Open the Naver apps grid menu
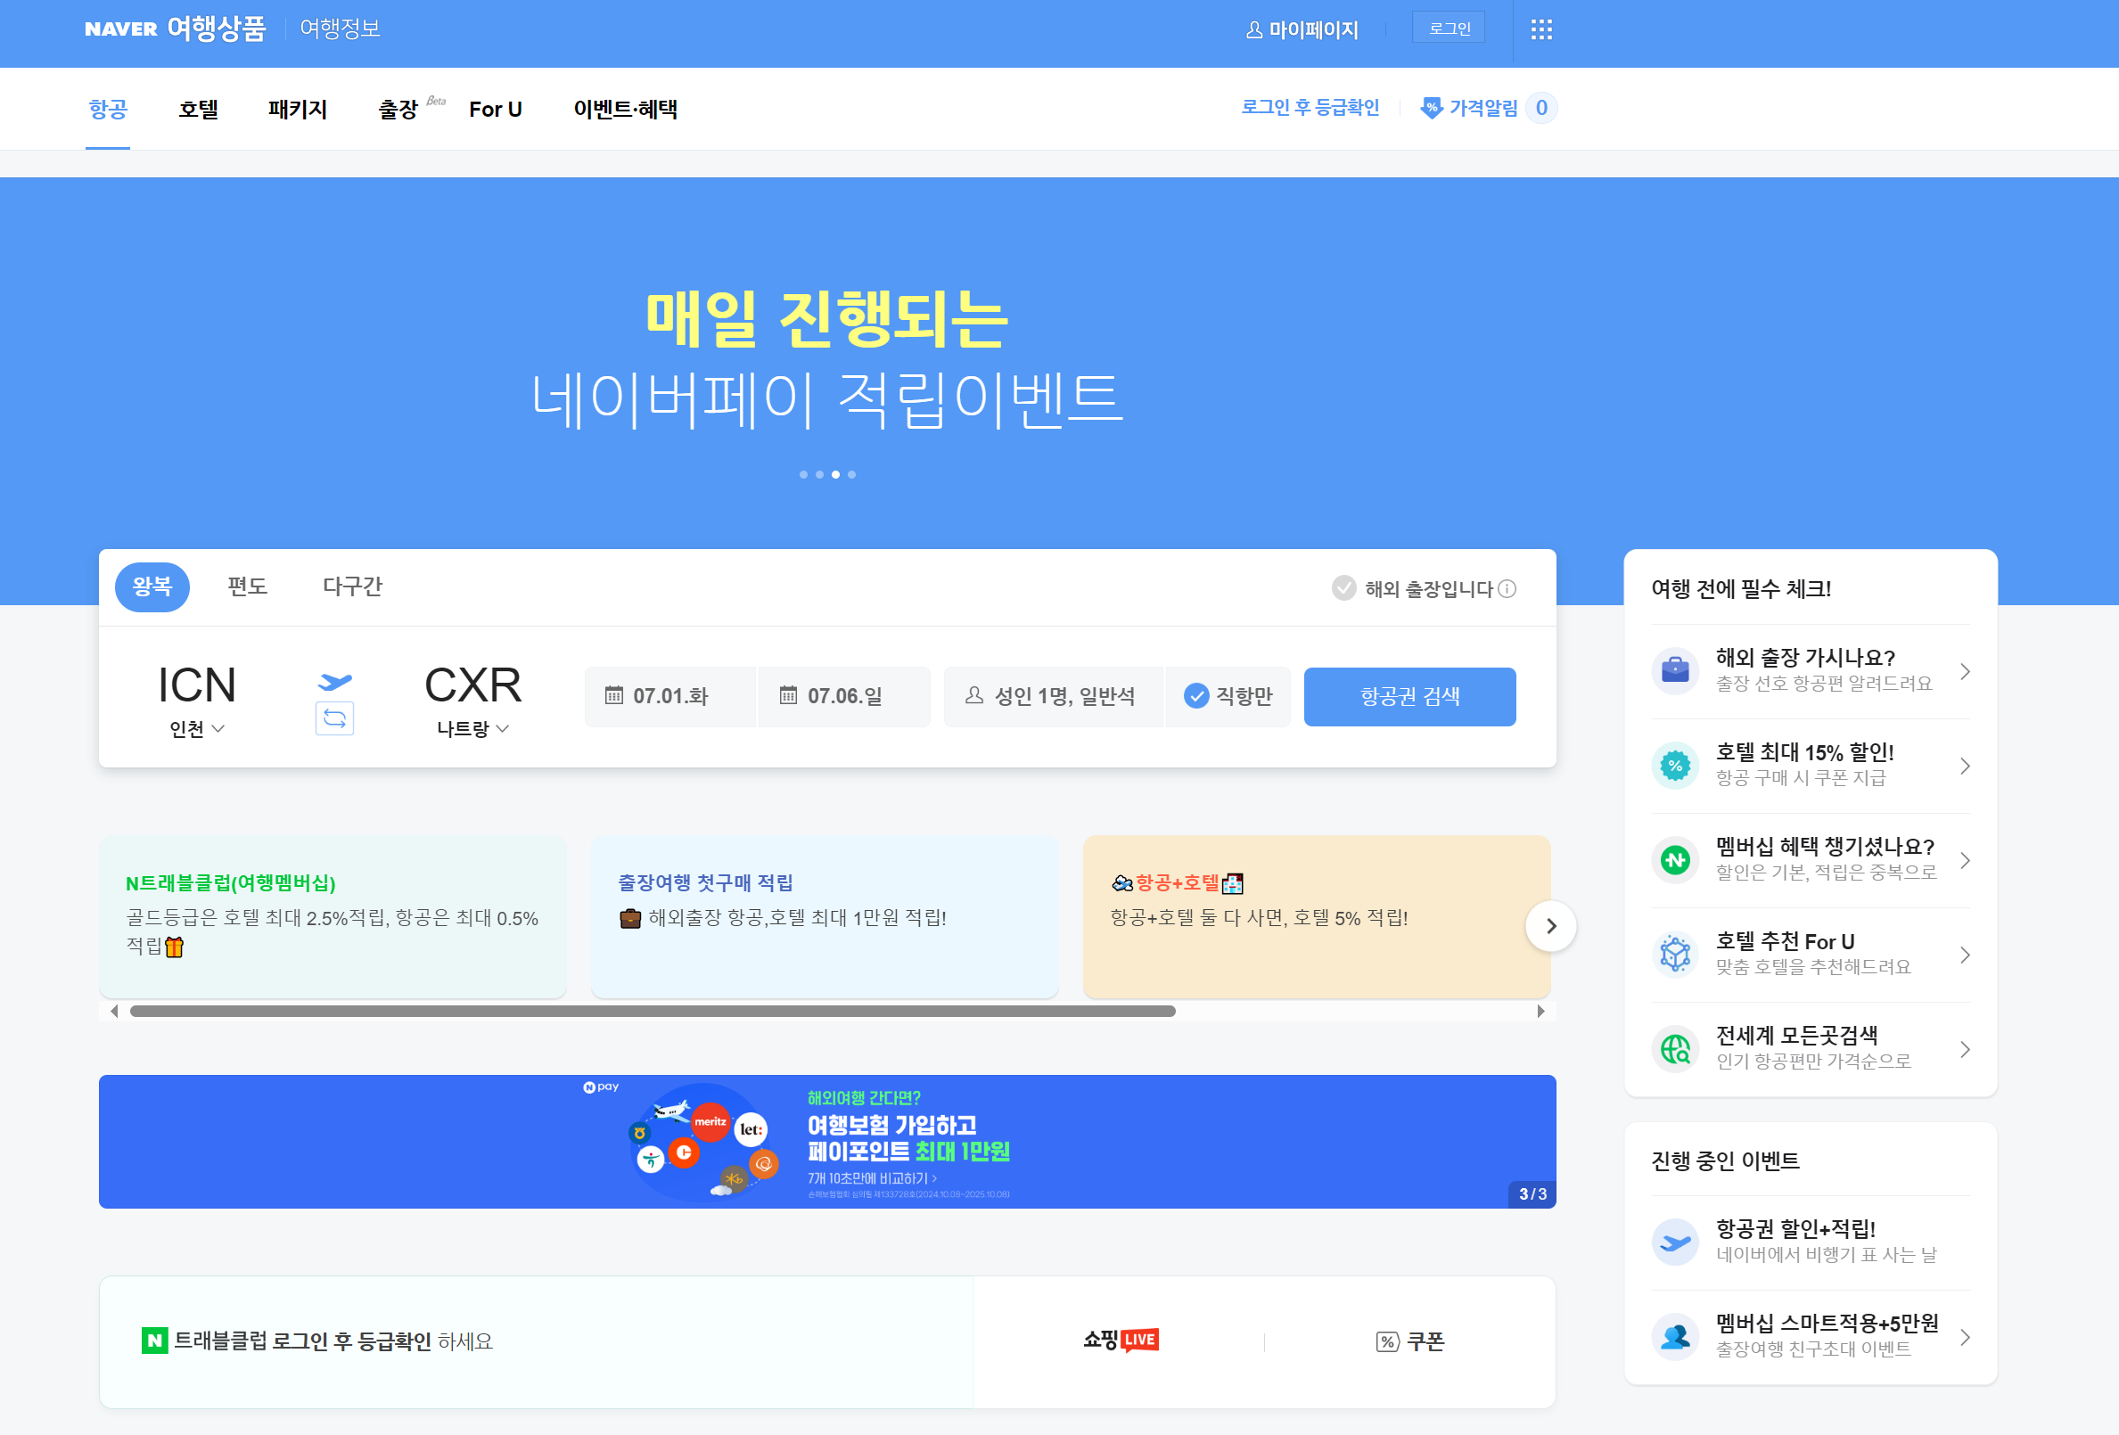Screen dimensions: 2119x1435 point(1541,30)
